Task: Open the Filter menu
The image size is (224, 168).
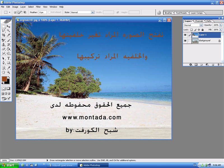Action: (x=38, y=7)
